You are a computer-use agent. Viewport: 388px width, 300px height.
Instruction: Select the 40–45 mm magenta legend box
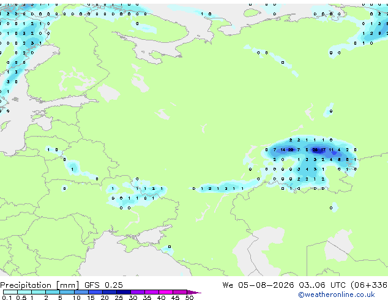coord(166,292)
